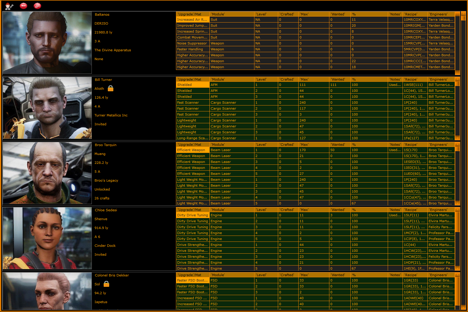
Task: Click the '1GR(33)' recipe cell
Action: click(x=415, y=280)
